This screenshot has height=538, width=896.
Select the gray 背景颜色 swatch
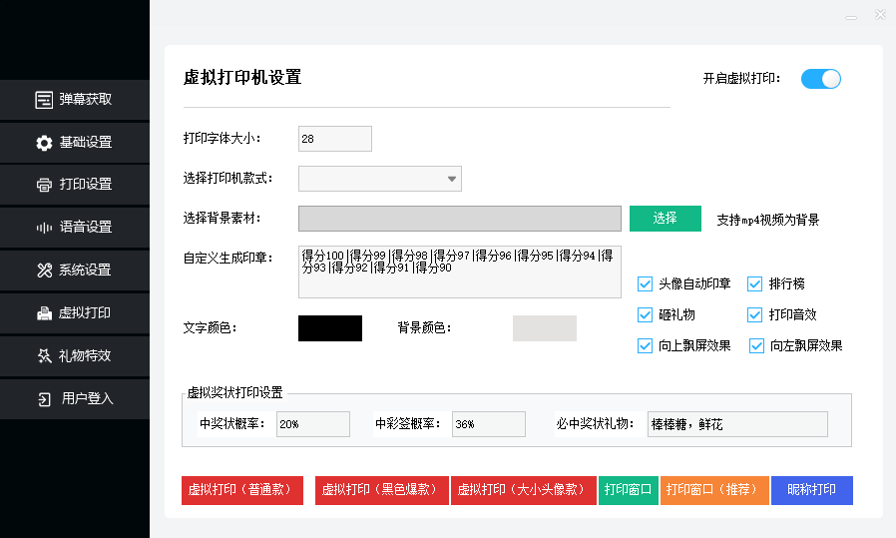(x=544, y=328)
